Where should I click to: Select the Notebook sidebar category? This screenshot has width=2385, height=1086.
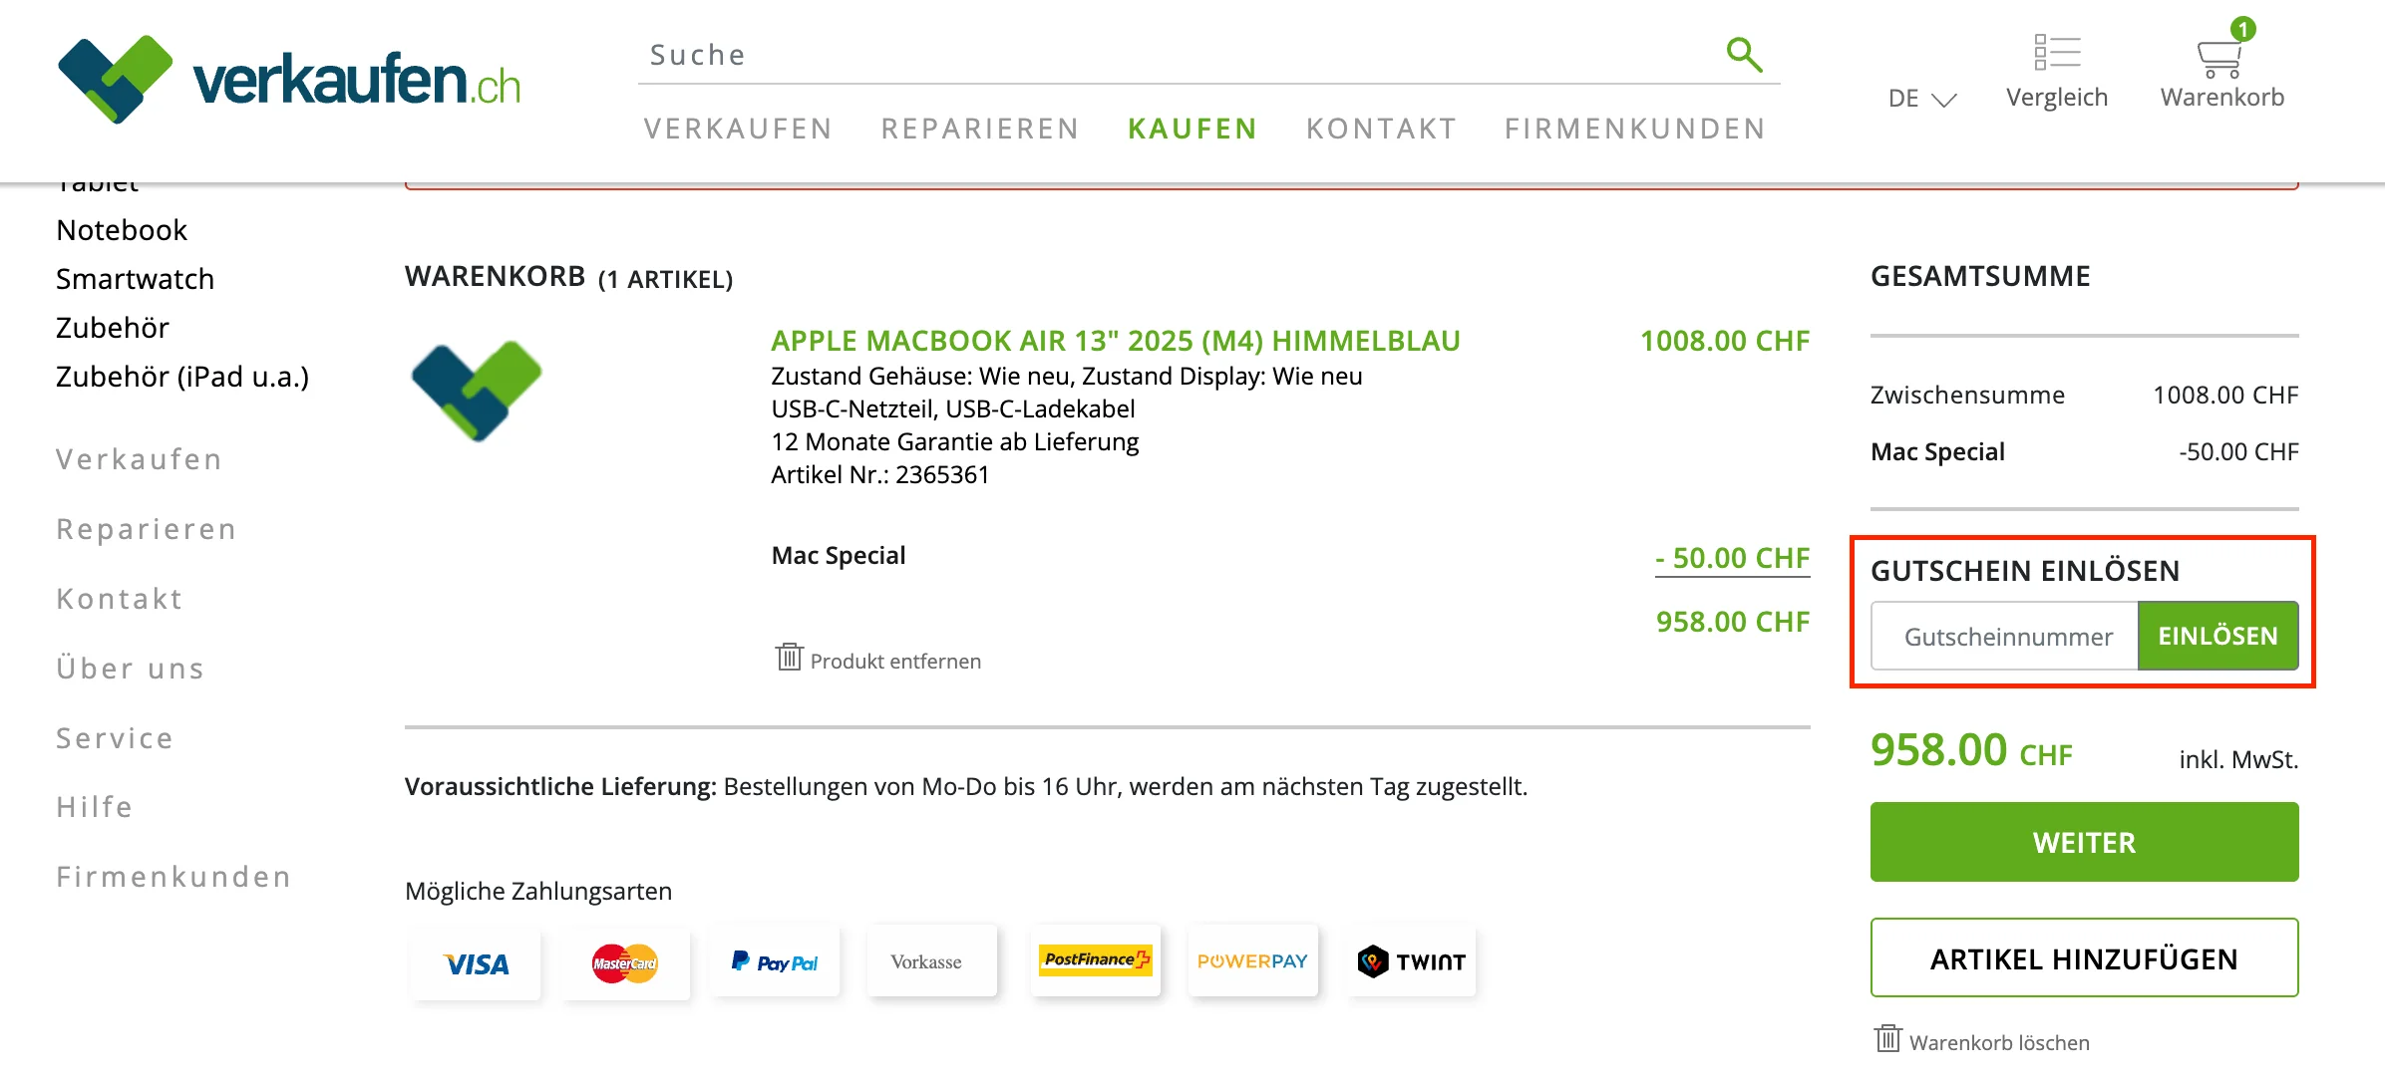click(x=121, y=229)
